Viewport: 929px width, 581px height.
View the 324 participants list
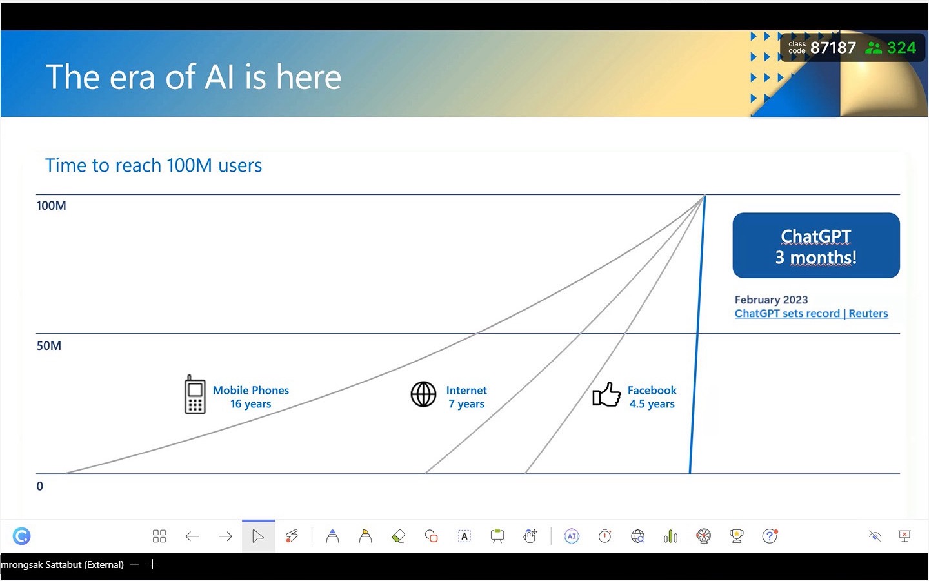(891, 48)
